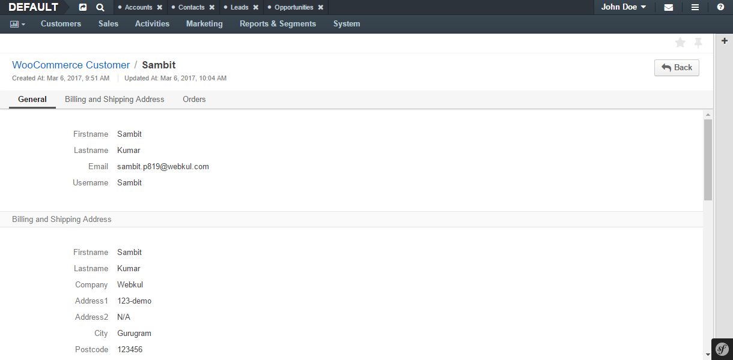Click the Username value Sambit
This screenshot has width=733, height=360.
[x=129, y=182]
